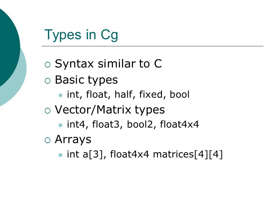This screenshot has height=207, width=277.
Task: Click the hollow bullet beside 'Syntax similar to C'
Action: pyautogui.click(x=48, y=65)
